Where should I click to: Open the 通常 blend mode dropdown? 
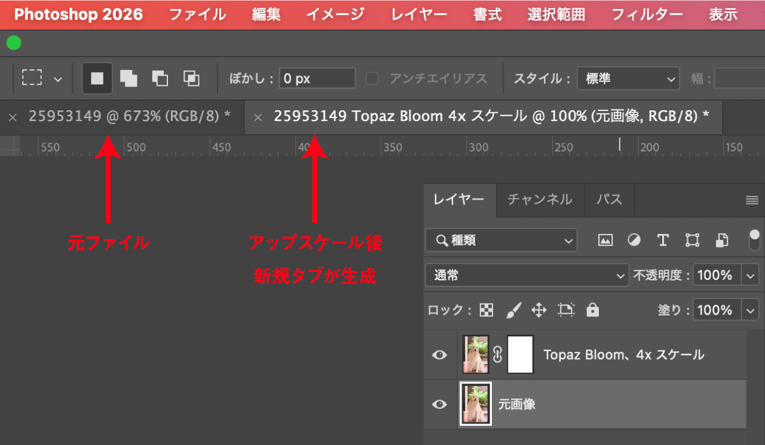point(526,275)
